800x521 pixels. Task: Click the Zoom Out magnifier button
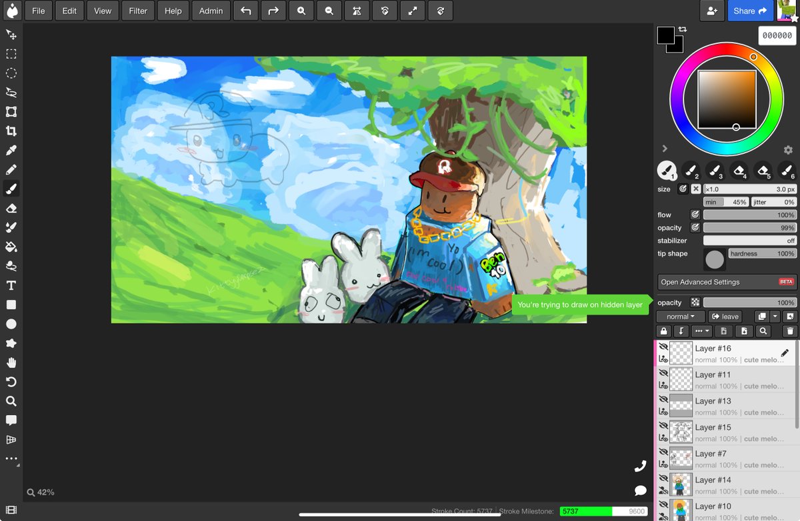coord(329,11)
